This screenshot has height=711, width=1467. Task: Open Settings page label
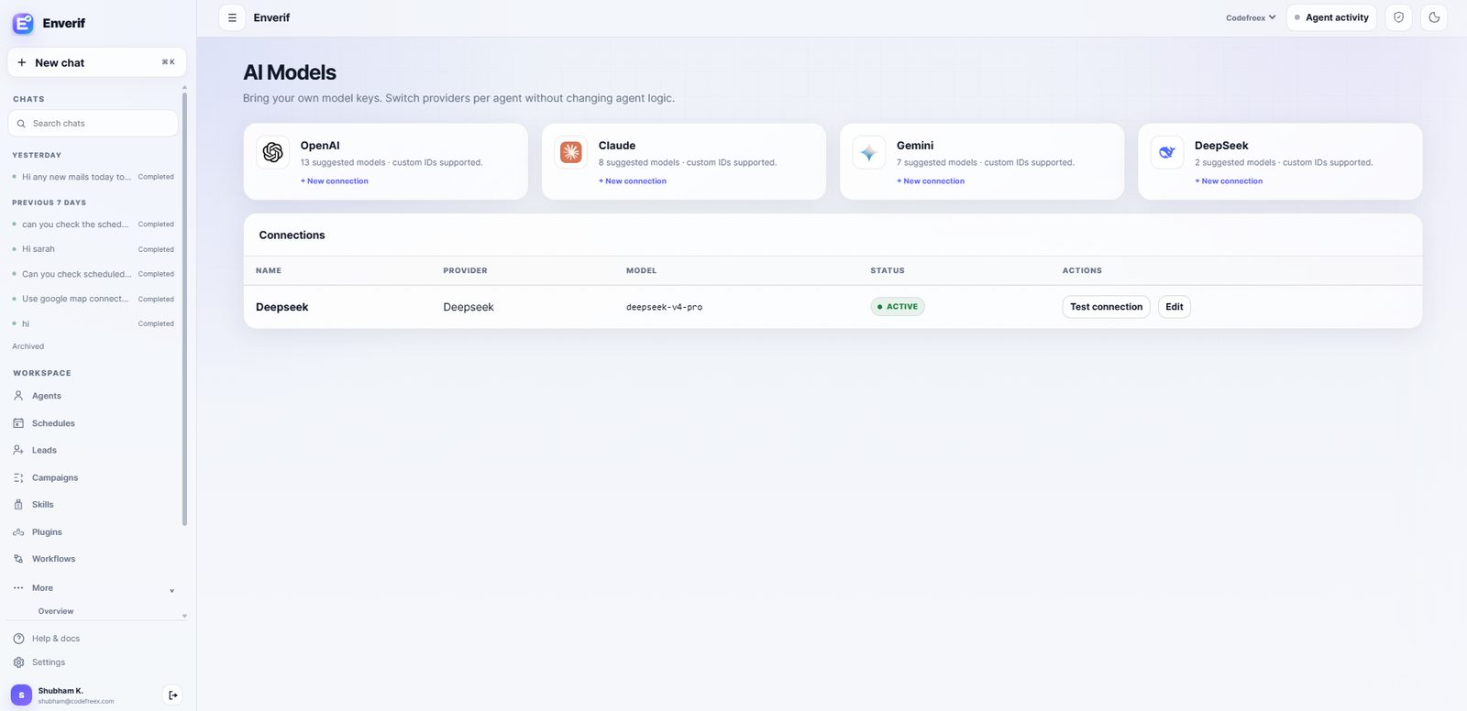[49, 662]
